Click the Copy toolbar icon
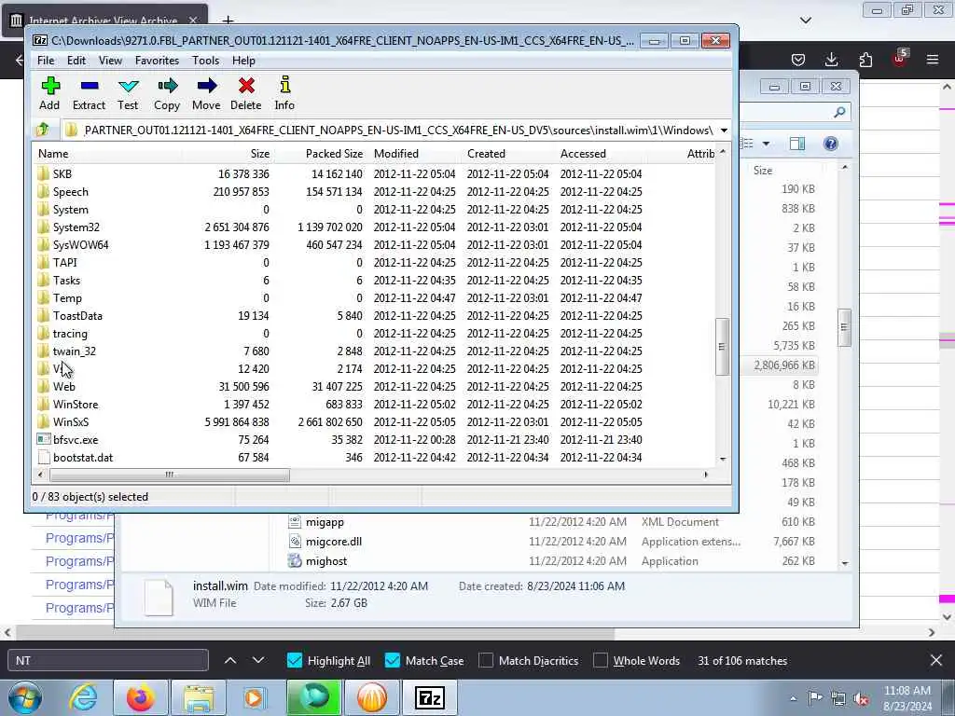Viewport: 955px width, 716px height. click(x=167, y=93)
